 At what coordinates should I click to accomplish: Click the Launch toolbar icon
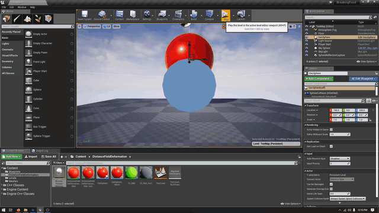tap(241, 15)
